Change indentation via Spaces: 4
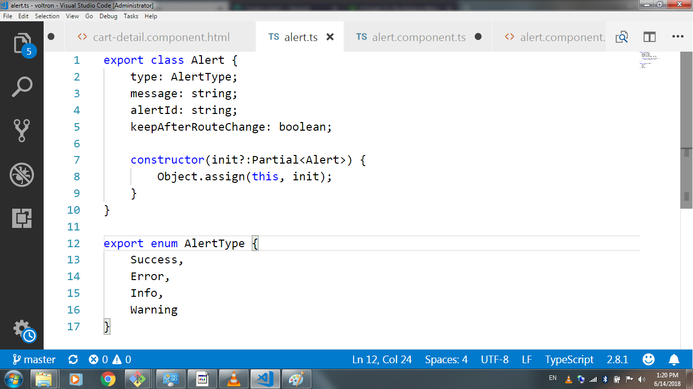 click(x=446, y=360)
